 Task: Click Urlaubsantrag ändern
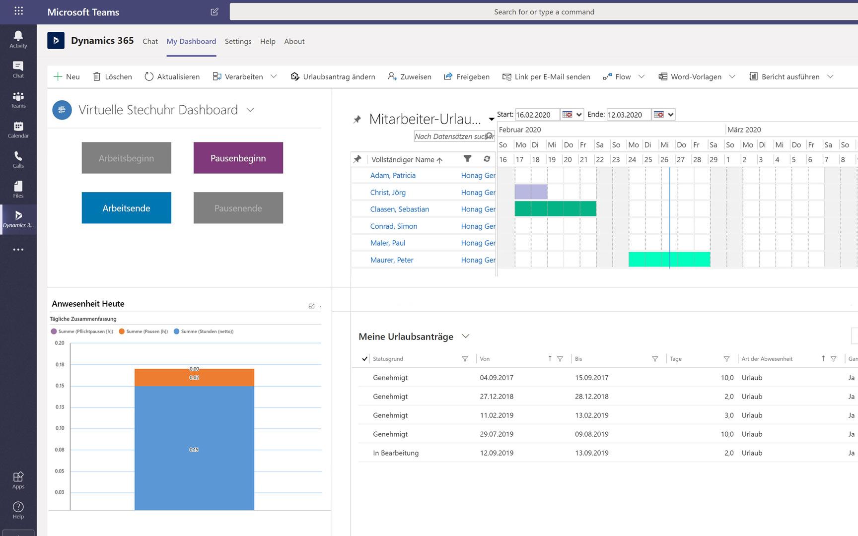(333, 76)
